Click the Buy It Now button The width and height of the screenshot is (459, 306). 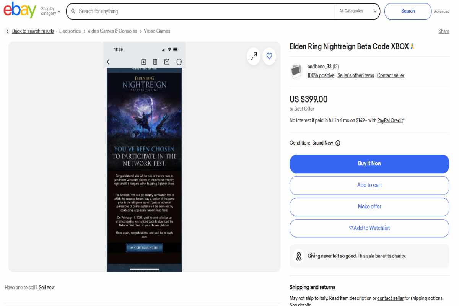click(369, 163)
